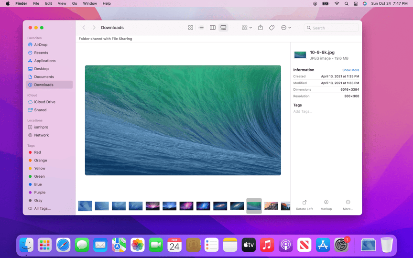Select Desktop in the sidebar
This screenshot has width=413, height=258.
tap(49, 69)
